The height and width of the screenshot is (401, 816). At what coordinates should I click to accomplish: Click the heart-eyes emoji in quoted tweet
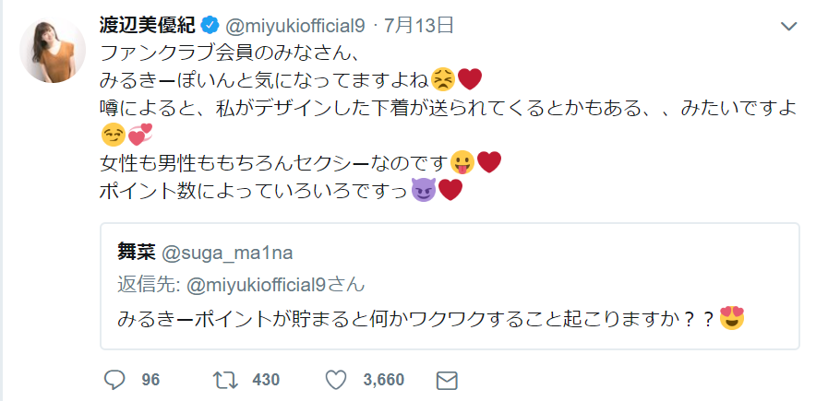click(732, 319)
